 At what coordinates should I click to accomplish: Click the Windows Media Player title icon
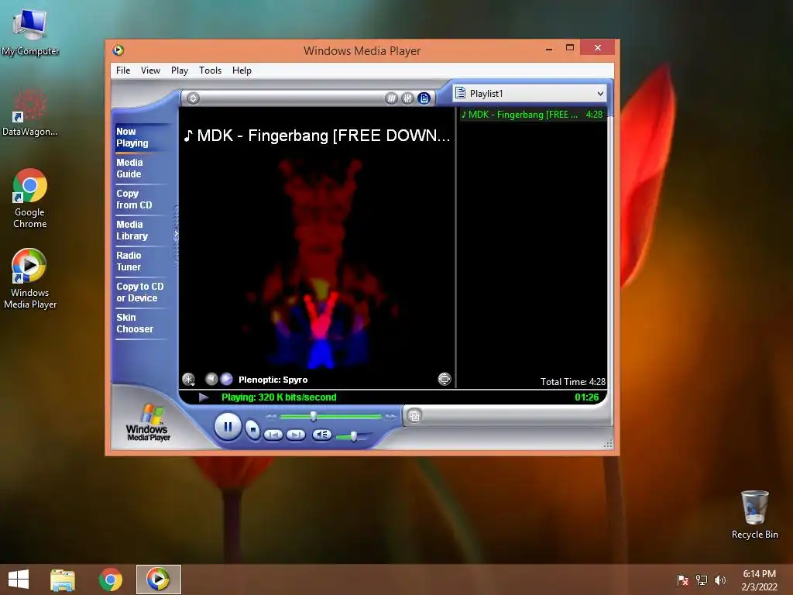pos(118,50)
